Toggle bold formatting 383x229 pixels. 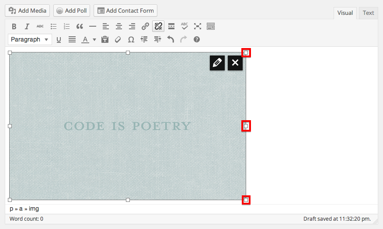[14, 26]
